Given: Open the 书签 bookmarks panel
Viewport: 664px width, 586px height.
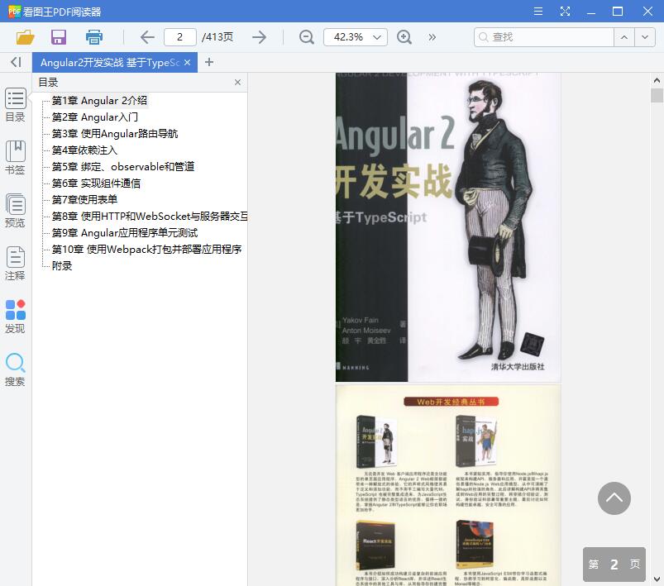Looking at the screenshot, I should tap(15, 157).
